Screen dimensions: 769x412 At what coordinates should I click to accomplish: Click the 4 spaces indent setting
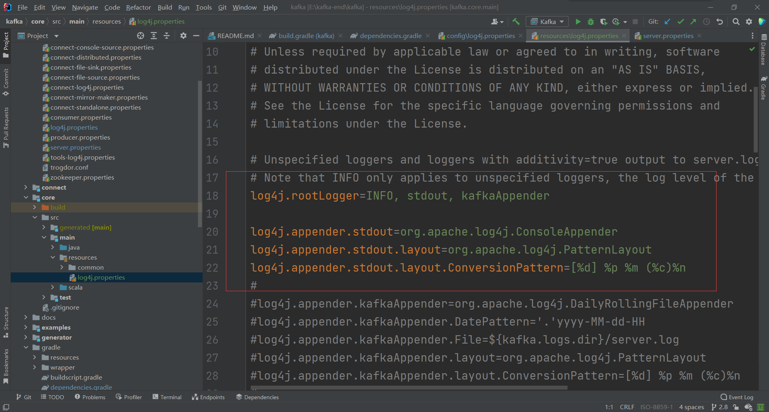click(691, 407)
